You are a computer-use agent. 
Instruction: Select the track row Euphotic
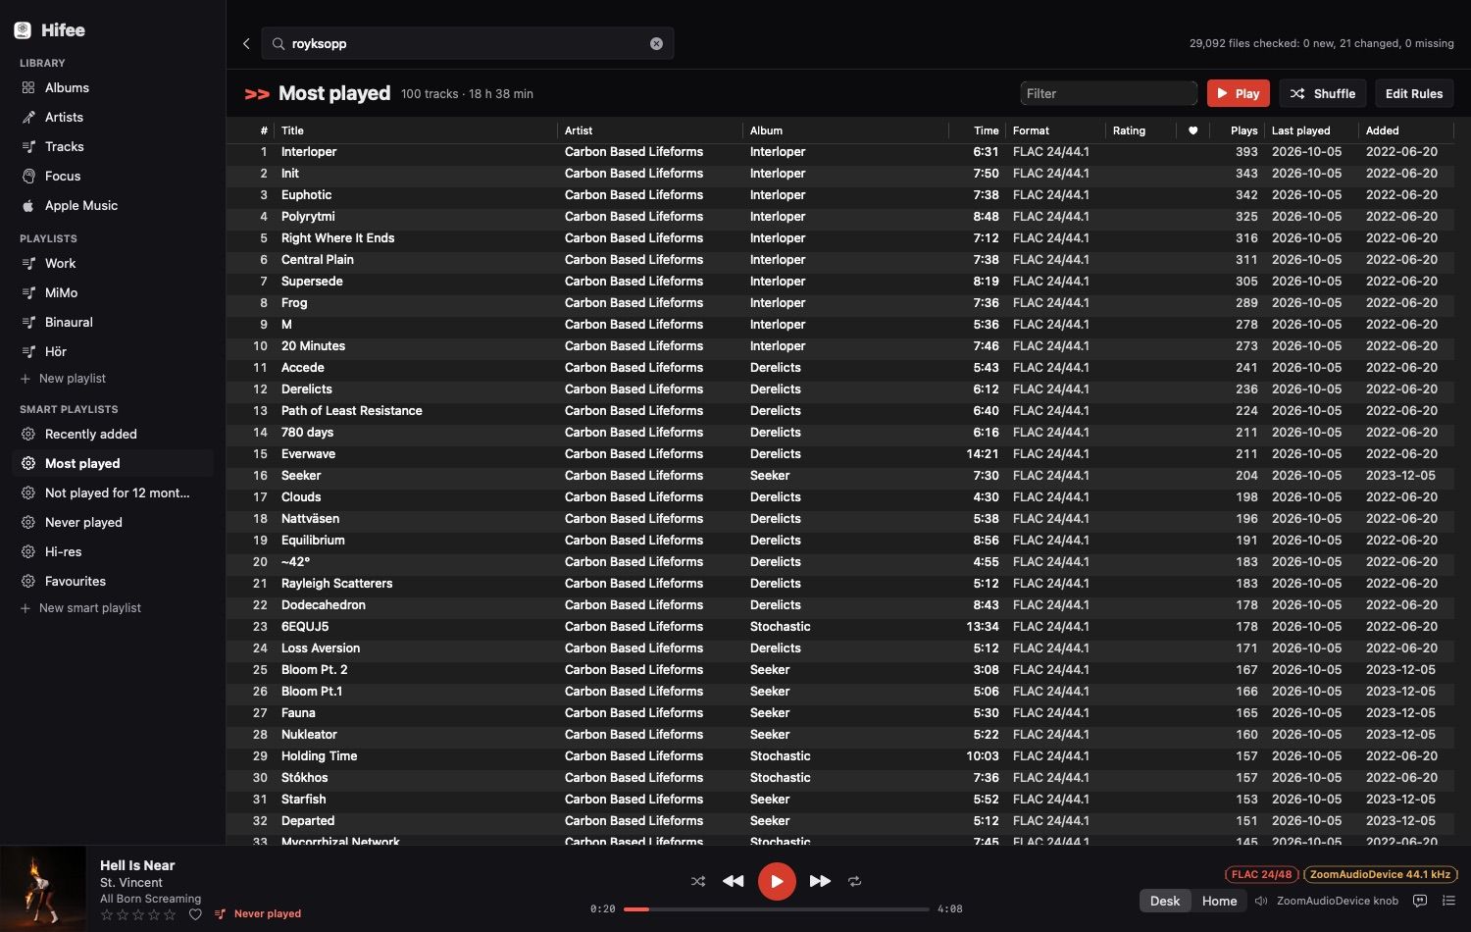(839, 195)
